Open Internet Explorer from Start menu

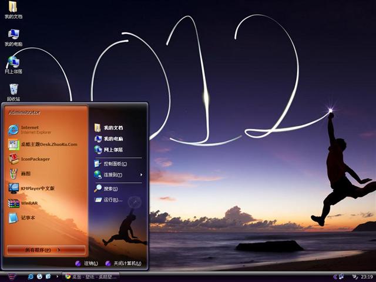point(29,129)
